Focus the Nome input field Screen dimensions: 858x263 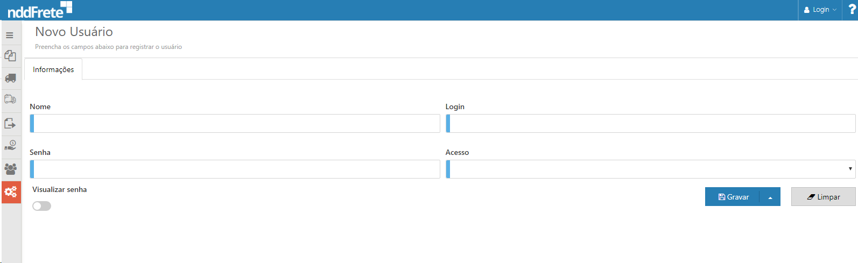point(235,123)
